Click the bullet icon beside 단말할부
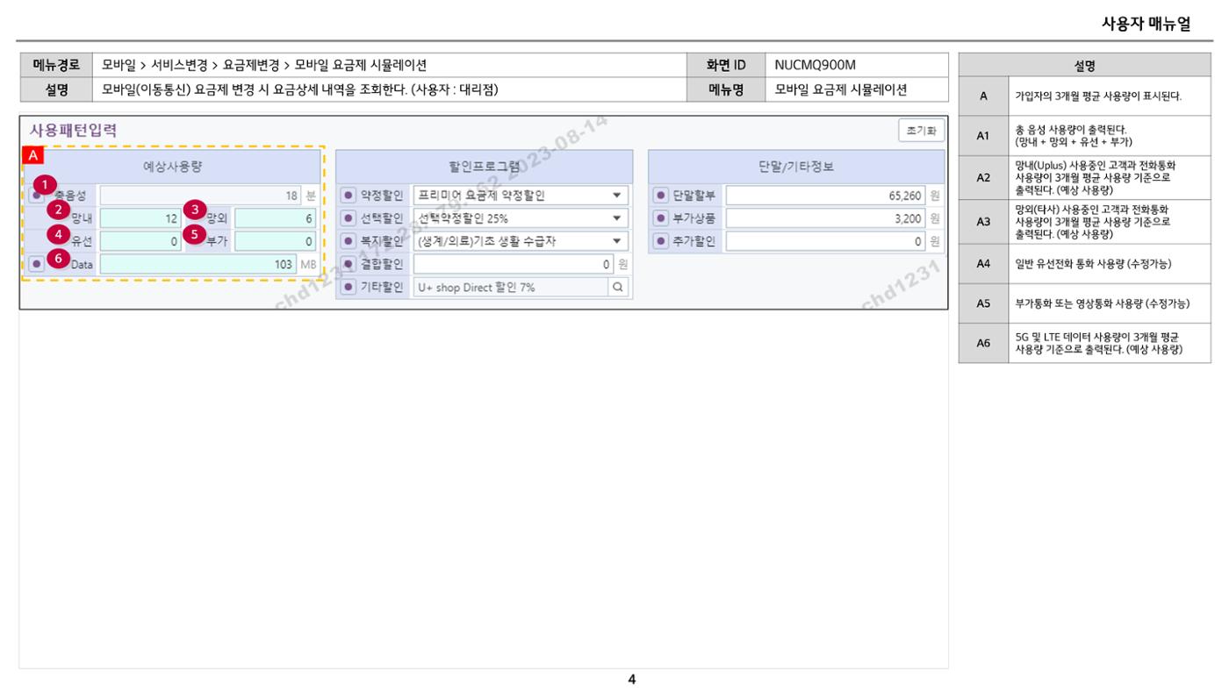1229x691 pixels. [x=661, y=196]
